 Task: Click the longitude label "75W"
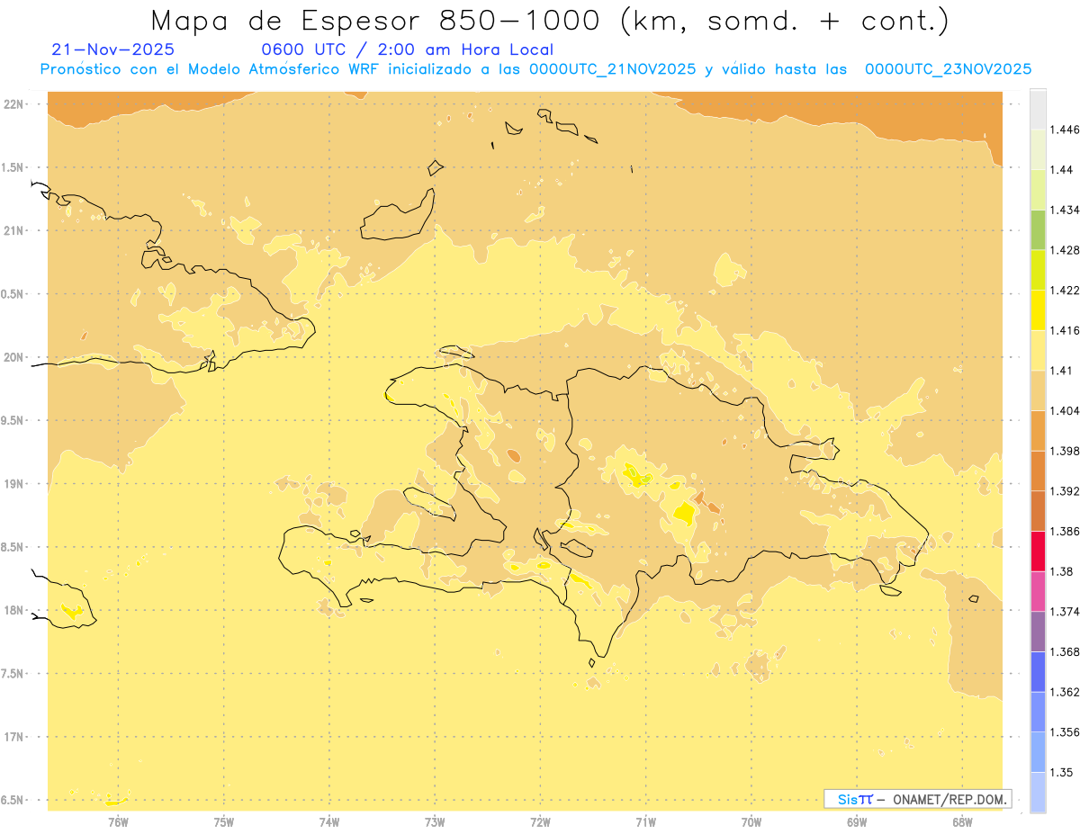[x=224, y=821]
